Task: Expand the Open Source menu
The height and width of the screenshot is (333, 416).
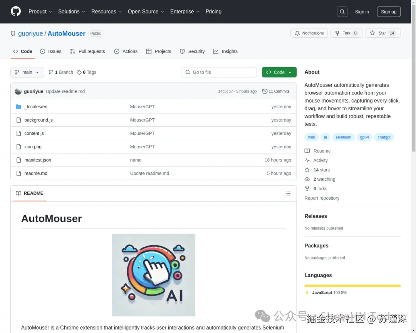Action: (x=146, y=12)
